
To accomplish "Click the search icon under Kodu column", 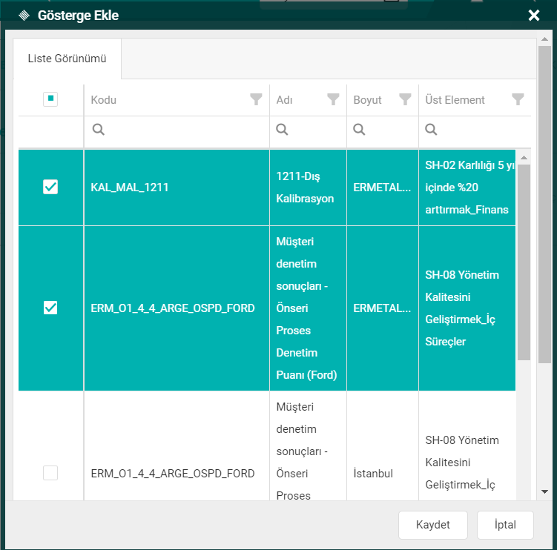I will pos(98,130).
